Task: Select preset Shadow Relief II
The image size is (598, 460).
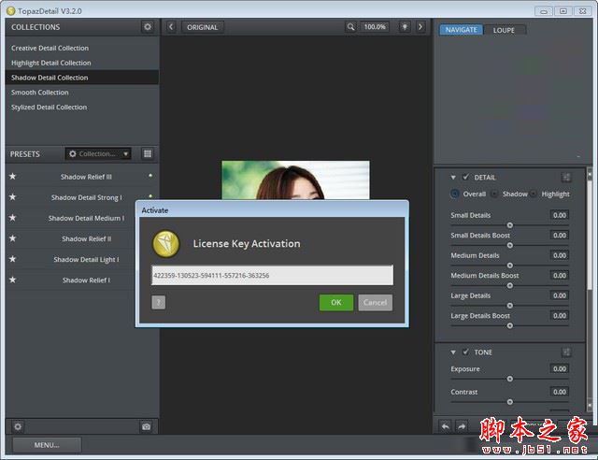Action: [87, 238]
